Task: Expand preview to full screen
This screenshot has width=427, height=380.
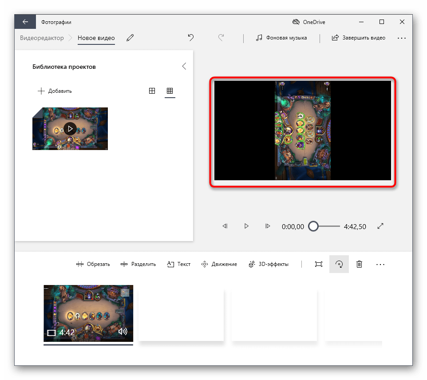Action: (x=380, y=226)
